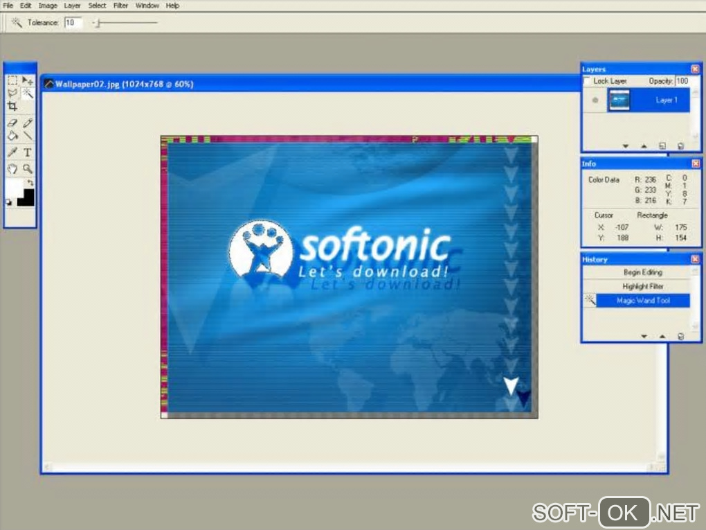Select the Rectangular Marquee tool

tap(12, 80)
